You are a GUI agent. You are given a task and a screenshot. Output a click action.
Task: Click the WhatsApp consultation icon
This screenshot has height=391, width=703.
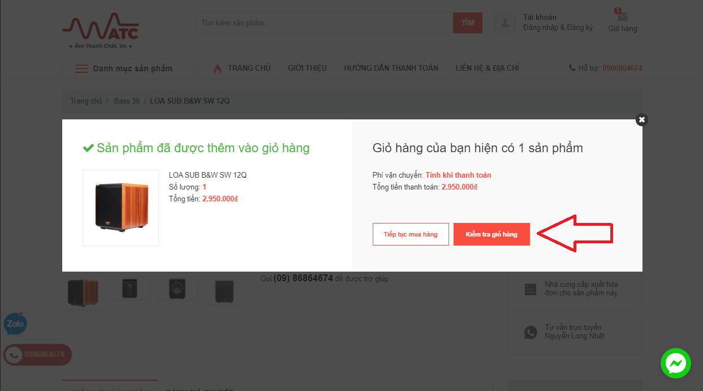click(x=531, y=332)
